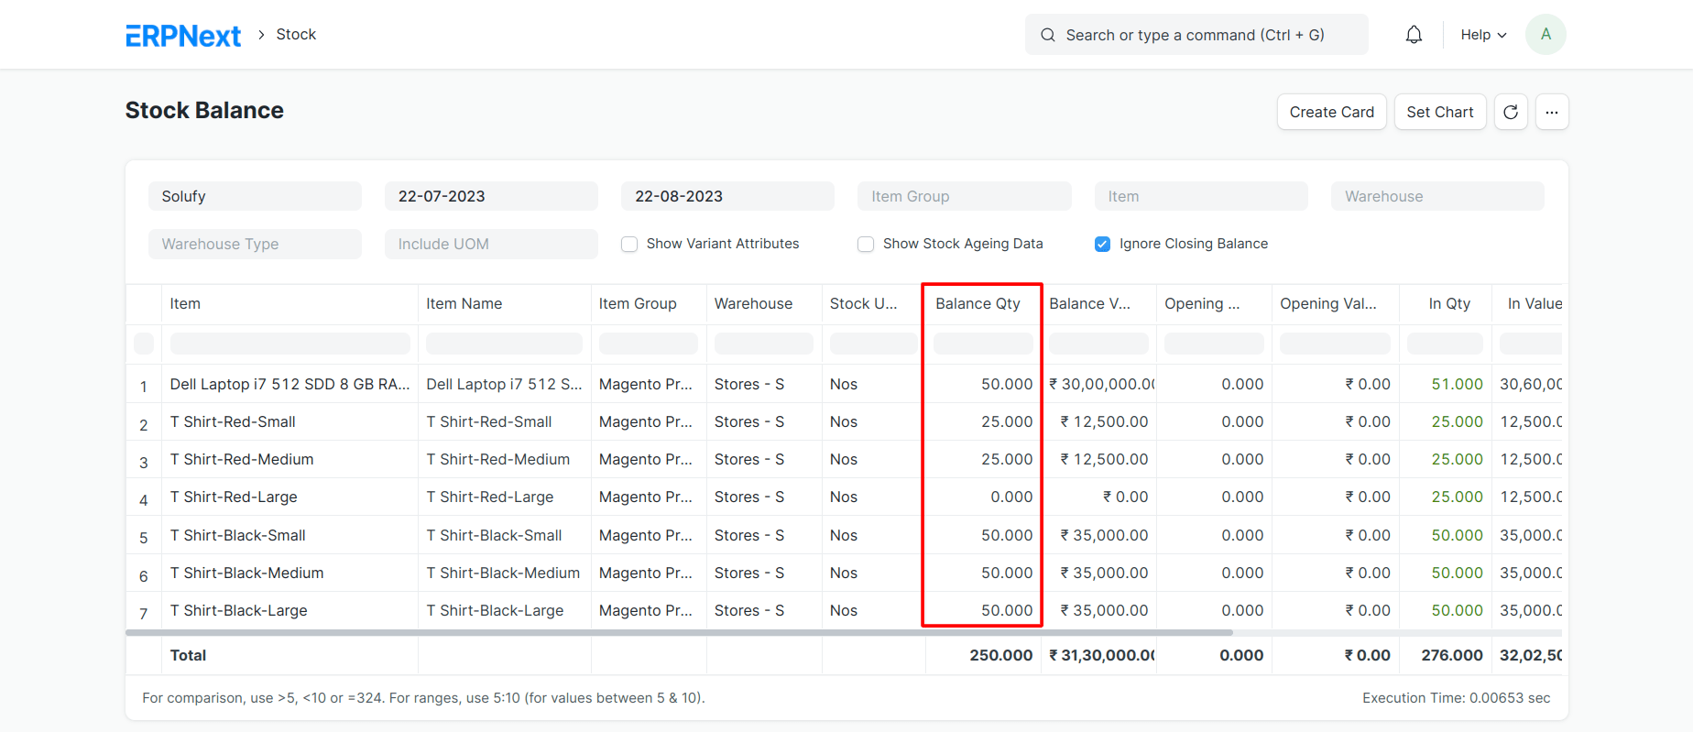Filter within the Warehouse column

[764, 344]
